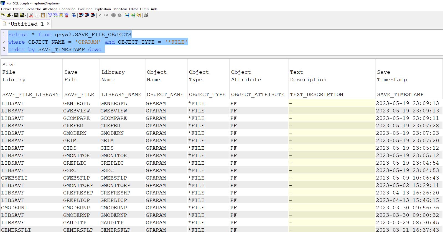Open the dropdown arrow beside Open folder
The height and width of the screenshot is (232, 443).
12,15
